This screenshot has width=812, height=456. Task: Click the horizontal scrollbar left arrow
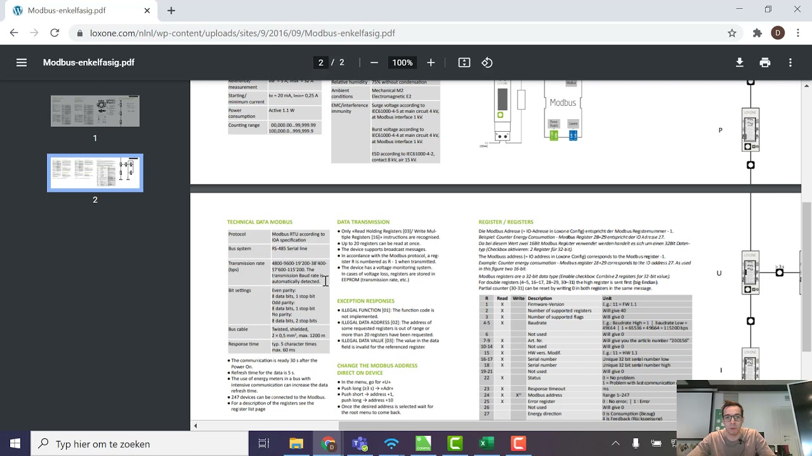(x=195, y=426)
